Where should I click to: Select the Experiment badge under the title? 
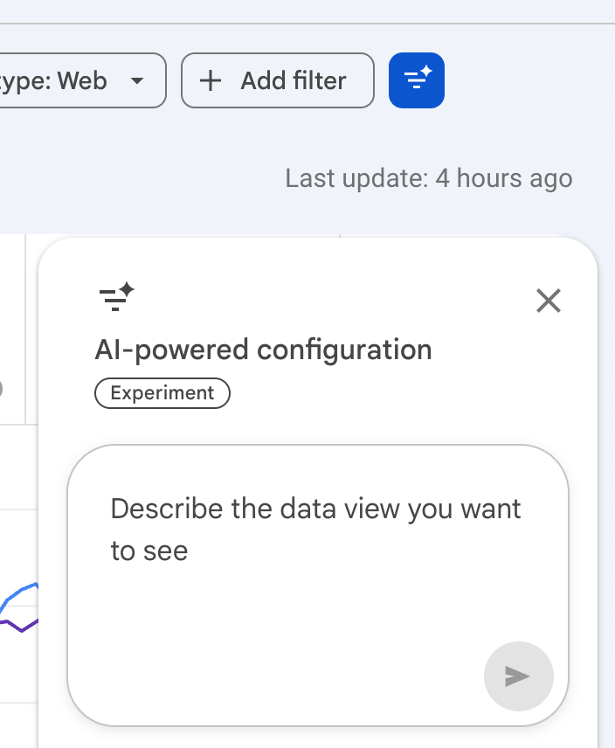point(162,393)
